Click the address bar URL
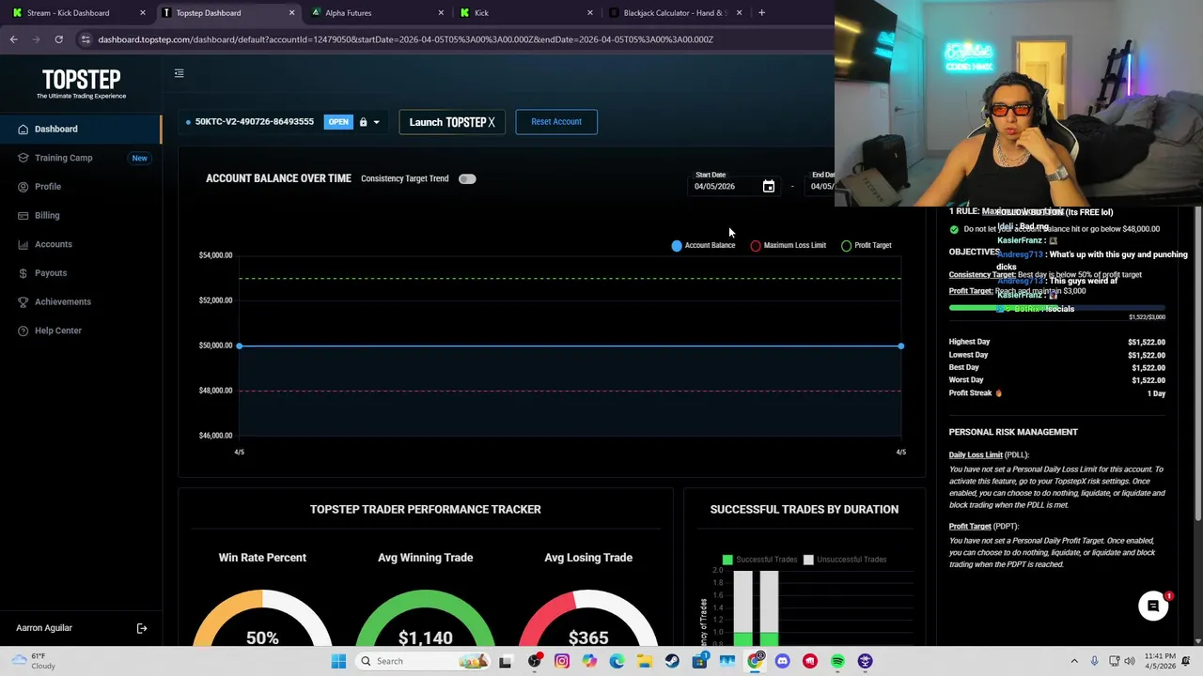Screen dimensions: 1203x676 click(x=405, y=39)
